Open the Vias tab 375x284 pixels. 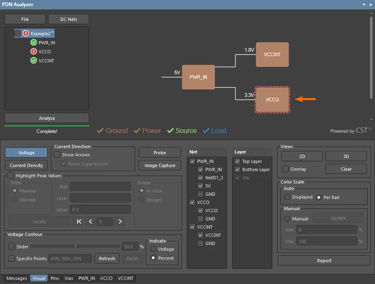click(69, 278)
